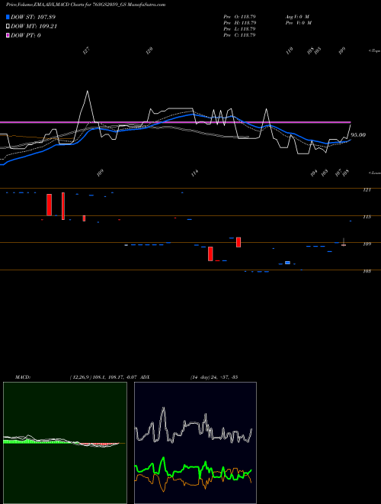The image size is (381, 504).
Task: Click the MACD values '(12,26,9) 108.1, 108.17, -0.07'
Action: click(x=104, y=377)
